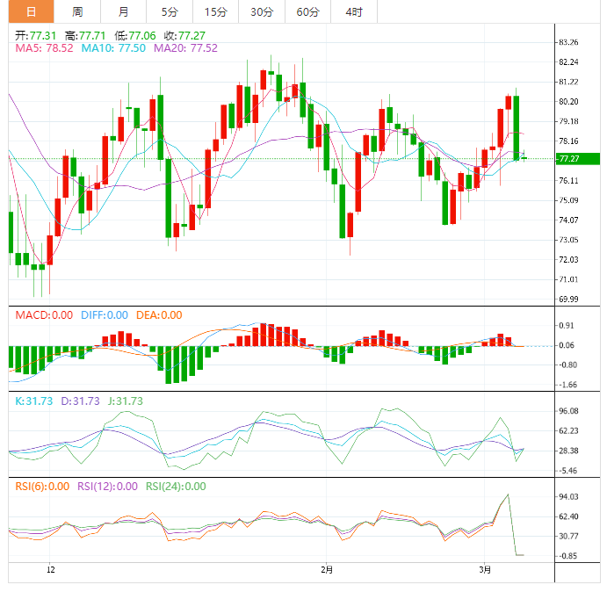
Task: Click the 2月 date marker on time axis
Action: click(x=327, y=570)
